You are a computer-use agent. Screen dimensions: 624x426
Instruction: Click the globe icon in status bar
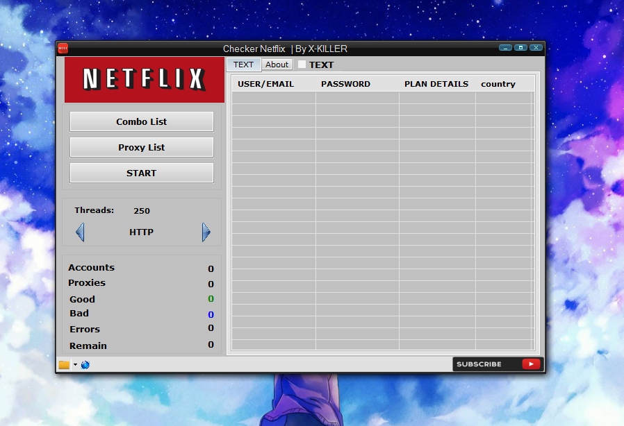(x=85, y=365)
